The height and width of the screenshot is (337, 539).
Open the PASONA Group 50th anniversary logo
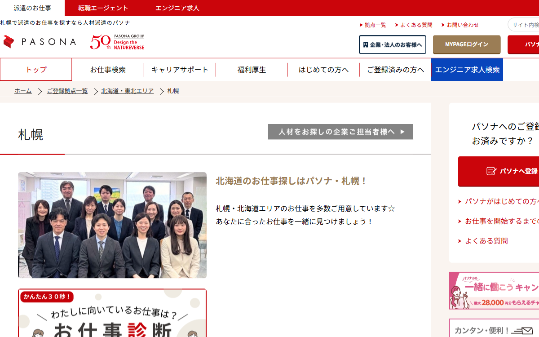(x=117, y=42)
